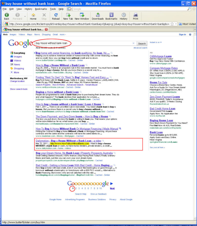
Task: Expand 'More' in left search categories
Action: (x=15, y=72)
